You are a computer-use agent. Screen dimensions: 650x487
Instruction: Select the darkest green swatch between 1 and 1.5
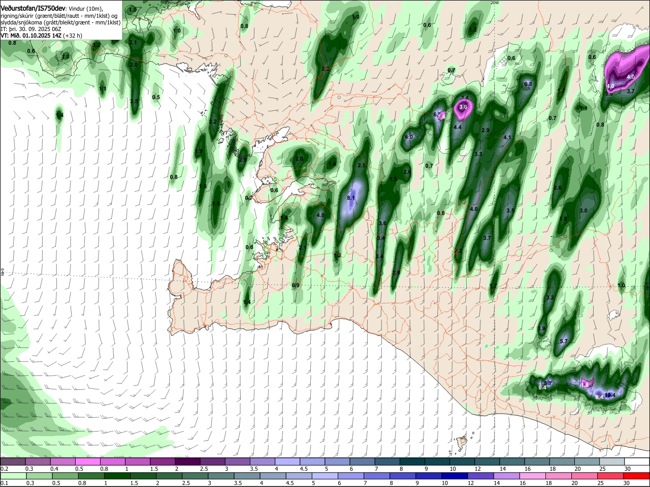[116, 475]
